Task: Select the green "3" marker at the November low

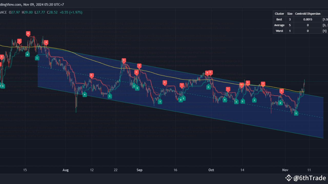Action: point(296,113)
